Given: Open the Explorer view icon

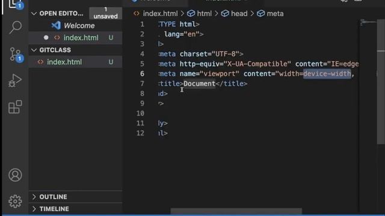Looking at the screenshot, I should [x=16, y=4].
